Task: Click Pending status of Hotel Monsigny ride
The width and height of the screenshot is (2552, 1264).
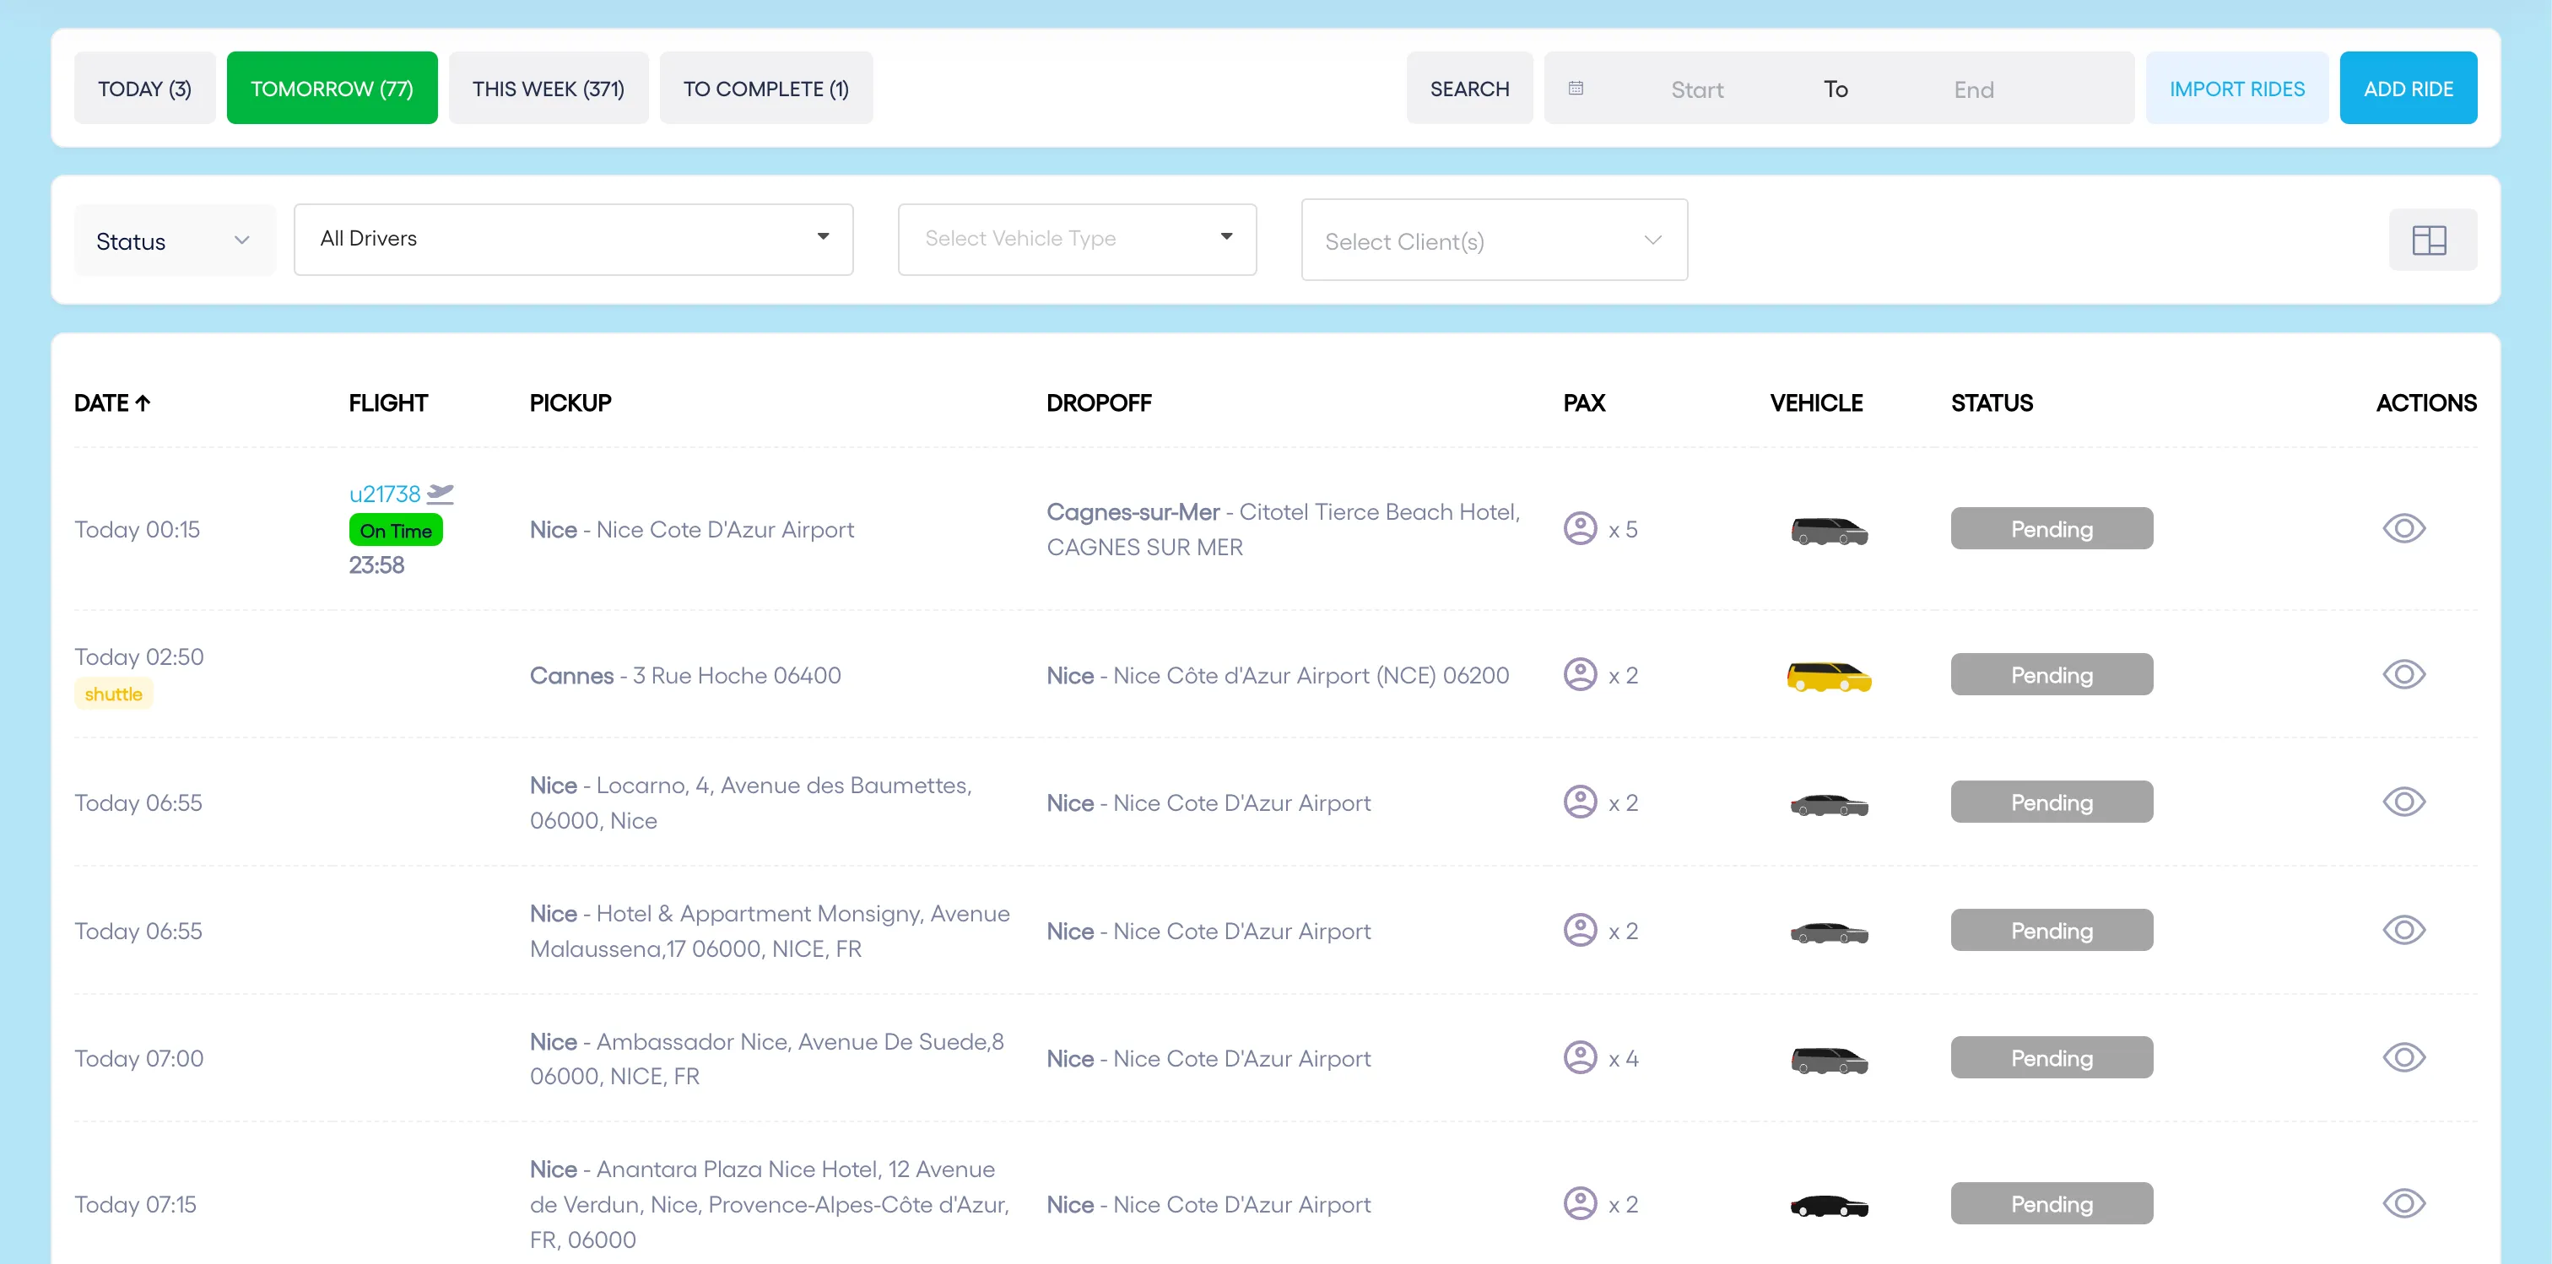Action: tap(2052, 930)
